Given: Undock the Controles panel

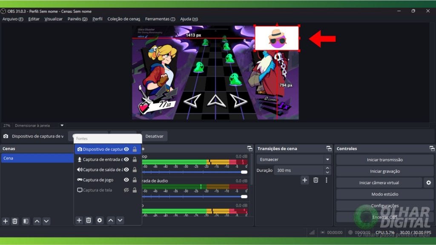Looking at the screenshot, I should click(x=432, y=148).
